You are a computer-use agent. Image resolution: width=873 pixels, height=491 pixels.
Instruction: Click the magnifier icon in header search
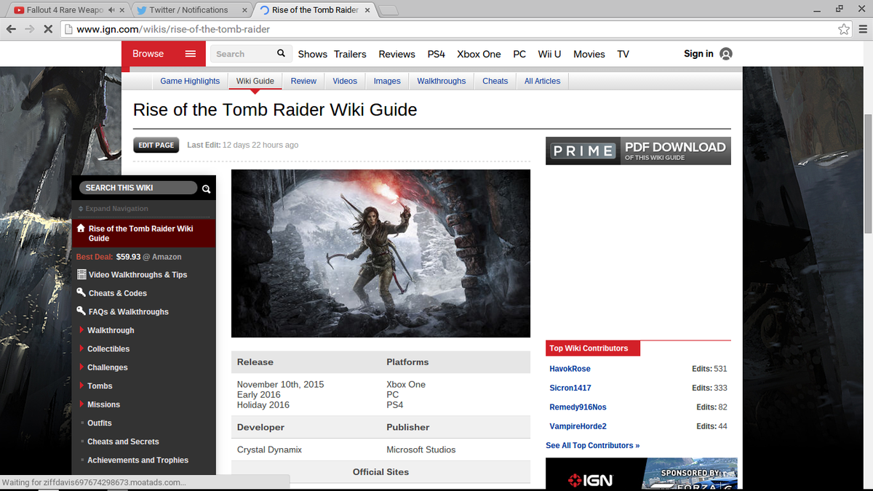[282, 54]
